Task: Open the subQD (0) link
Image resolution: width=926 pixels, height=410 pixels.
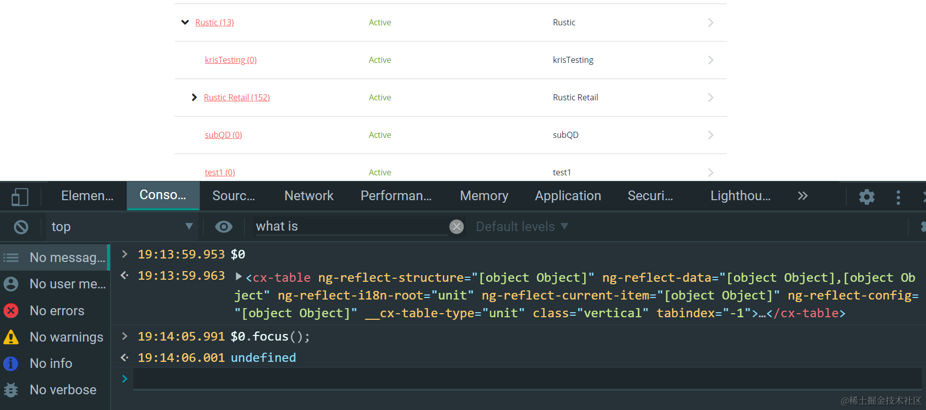Action: coord(223,135)
